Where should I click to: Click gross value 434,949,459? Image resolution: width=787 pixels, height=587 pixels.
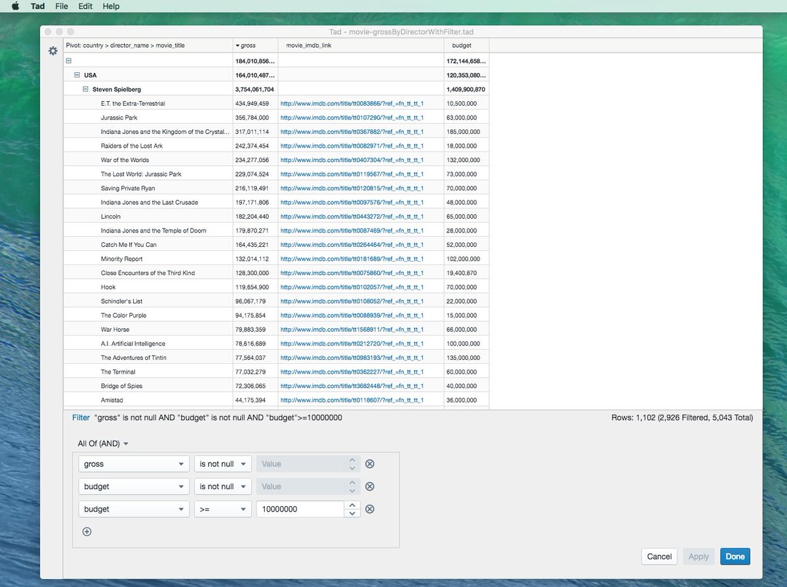point(252,104)
